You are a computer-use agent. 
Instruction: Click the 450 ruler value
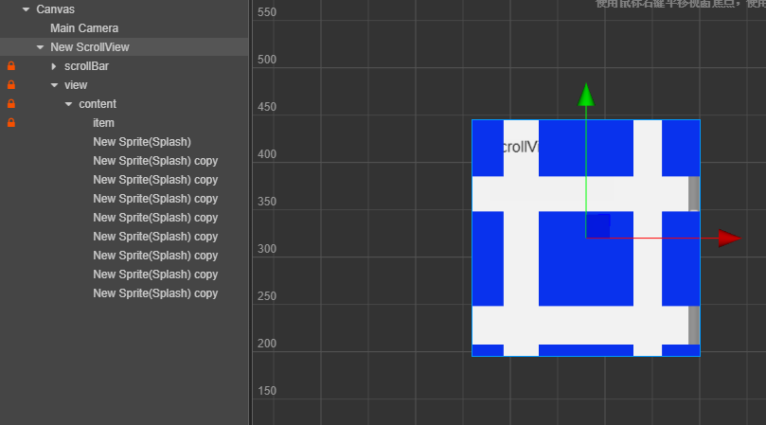coord(267,107)
